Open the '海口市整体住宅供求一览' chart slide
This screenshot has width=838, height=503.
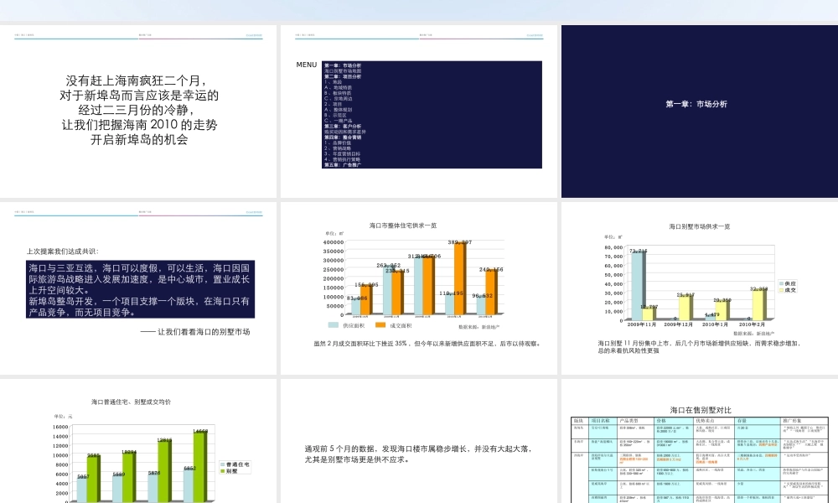point(419,288)
